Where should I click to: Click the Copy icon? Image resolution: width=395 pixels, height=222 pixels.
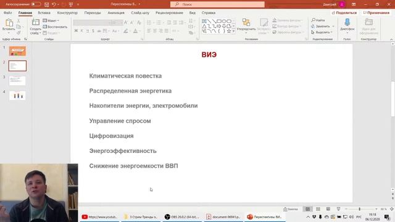[x=19, y=27]
